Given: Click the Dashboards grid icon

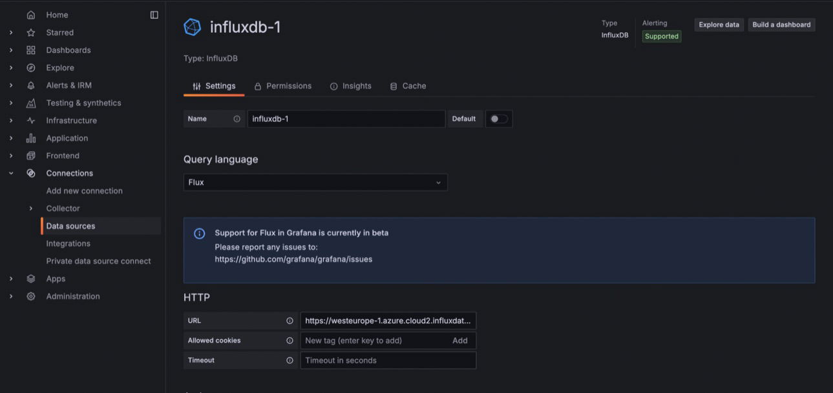Looking at the screenshot, I should pyautogui.click(x=30, y=50).
